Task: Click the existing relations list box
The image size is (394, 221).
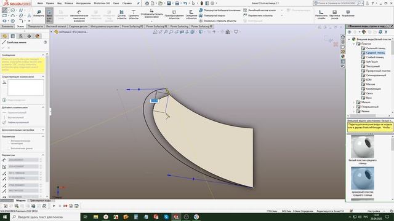Action: point(26,87)
